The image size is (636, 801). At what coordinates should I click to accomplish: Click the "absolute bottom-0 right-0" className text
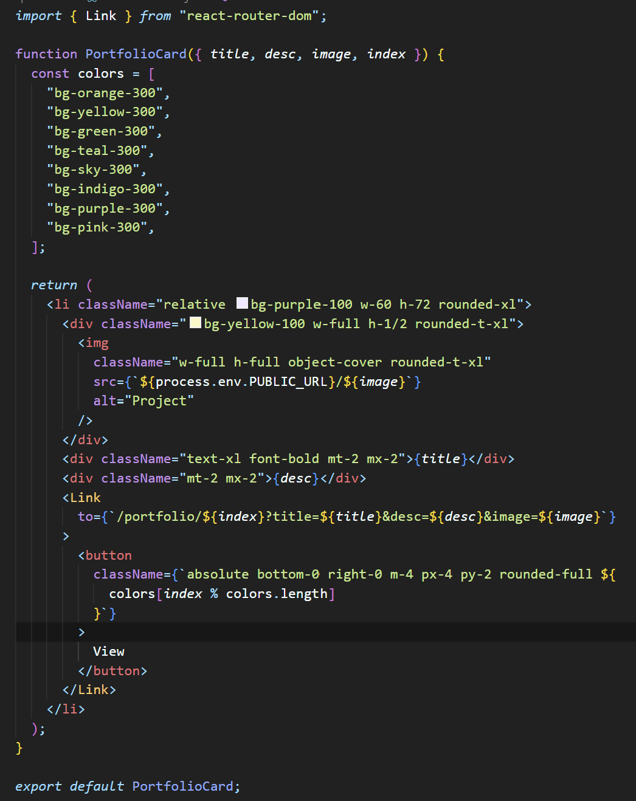(285, 574)
